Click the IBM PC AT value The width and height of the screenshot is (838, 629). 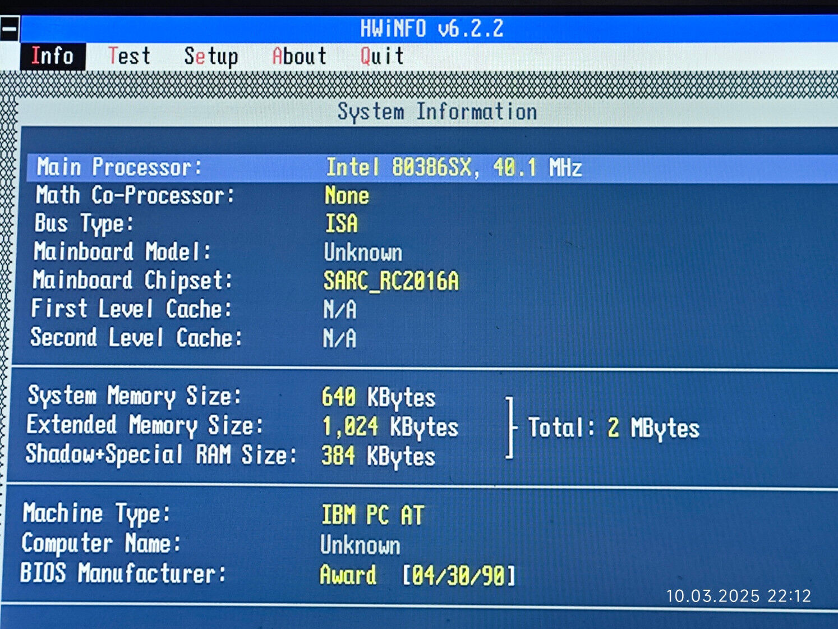[372, 515]
